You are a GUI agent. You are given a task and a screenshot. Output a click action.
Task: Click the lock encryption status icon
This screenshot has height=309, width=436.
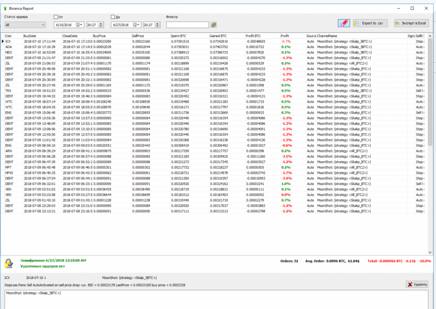coord(9,263)
